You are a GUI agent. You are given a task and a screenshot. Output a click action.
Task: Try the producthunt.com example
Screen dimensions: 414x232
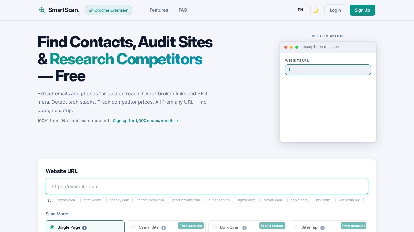point(186,200)
